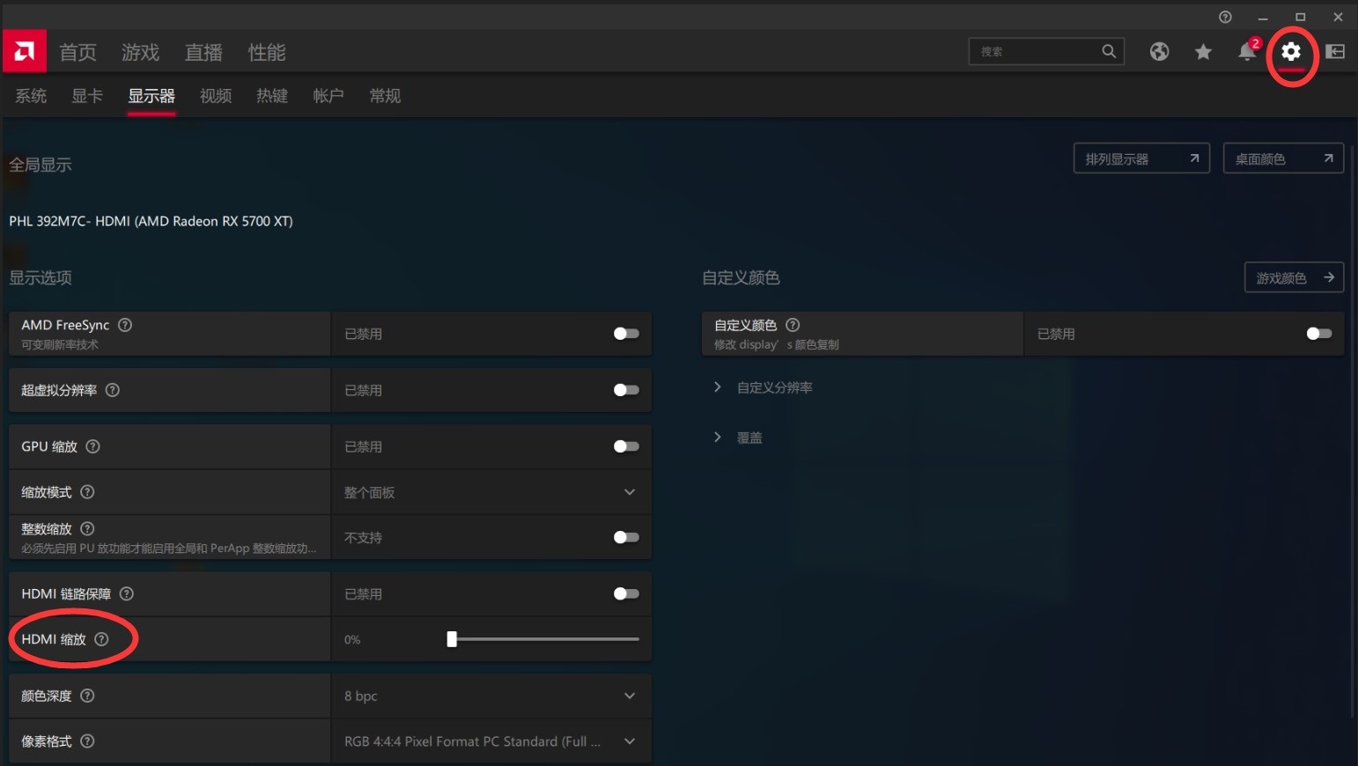Enable GPU 缩放 switch
Image resolution: width=1358 pixels, height=766 pixels.
click(x=626, y=446)
